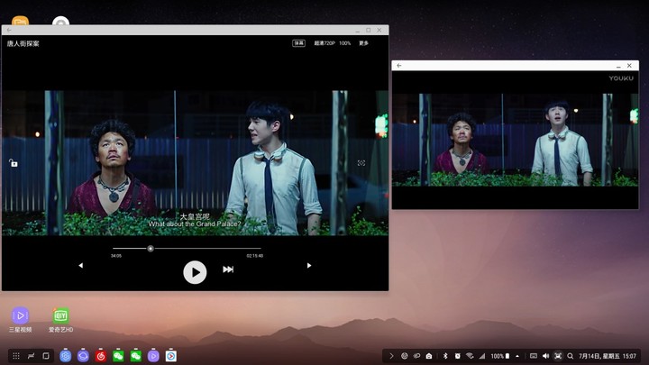Open the 三星视频 desktop app

click(20, 320)
